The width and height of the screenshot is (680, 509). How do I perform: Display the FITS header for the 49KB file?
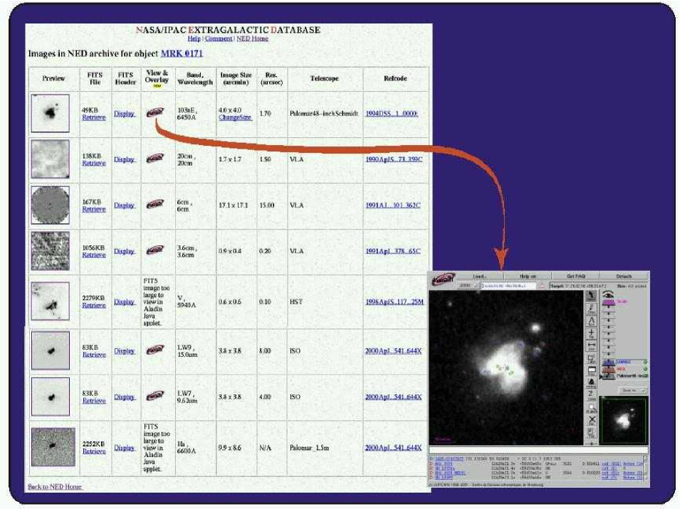[125, 114]
